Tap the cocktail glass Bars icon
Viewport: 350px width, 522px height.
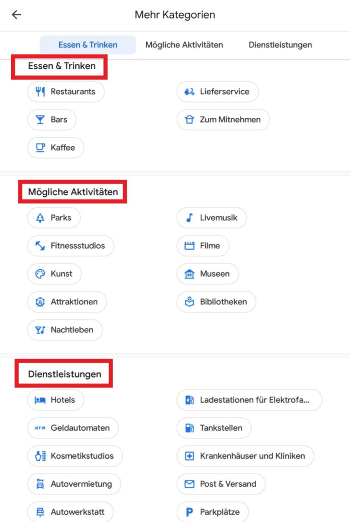click(40, 120)
